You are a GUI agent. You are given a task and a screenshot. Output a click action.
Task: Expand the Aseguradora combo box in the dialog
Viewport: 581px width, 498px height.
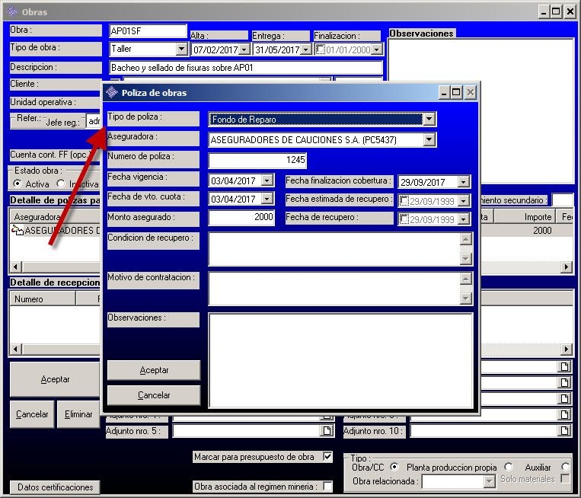[x=429, y=140]
